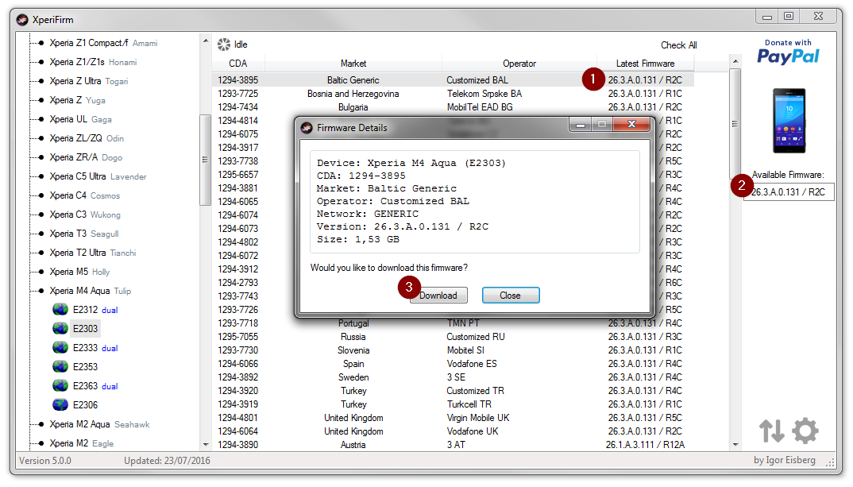Image resolution: width=853 pixels, height=487 pixels.
Task: Select Xperia M2 Aqua Seahawk tree node
Action: (x=99, y=424)
